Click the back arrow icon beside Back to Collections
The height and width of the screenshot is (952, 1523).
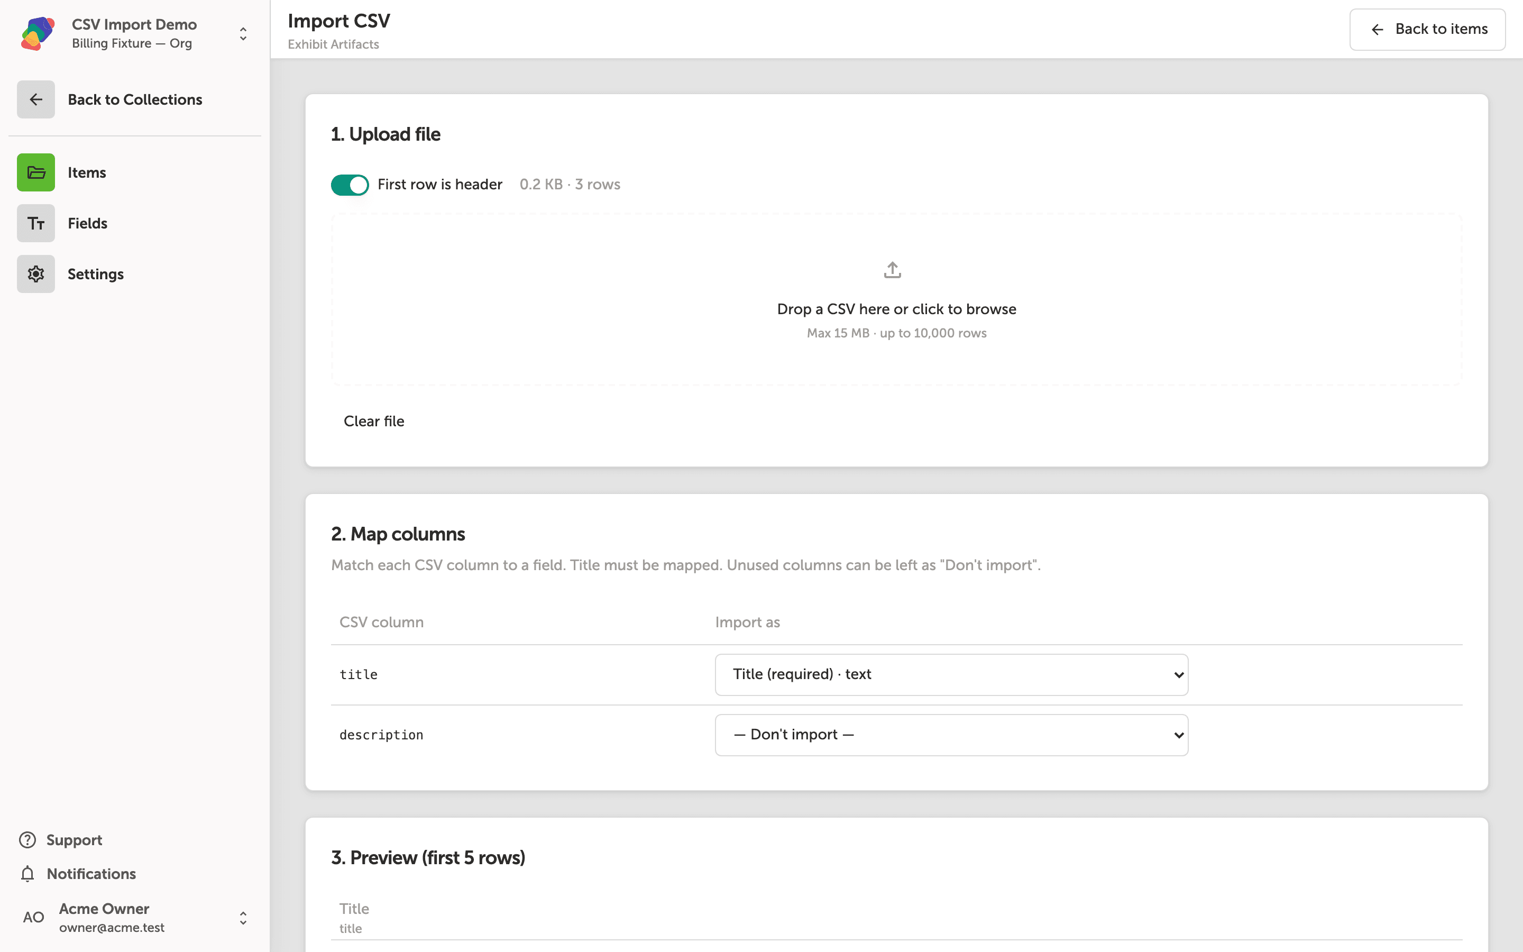(x=36, y=99)
